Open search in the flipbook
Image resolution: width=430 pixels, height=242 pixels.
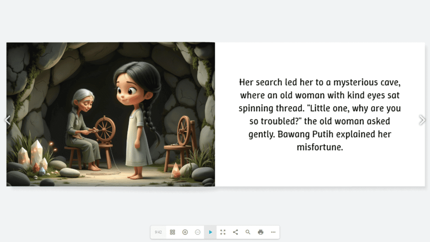click(248, 232)
